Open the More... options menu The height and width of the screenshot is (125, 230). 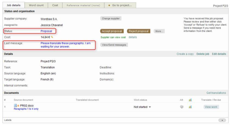pos(159,31)
